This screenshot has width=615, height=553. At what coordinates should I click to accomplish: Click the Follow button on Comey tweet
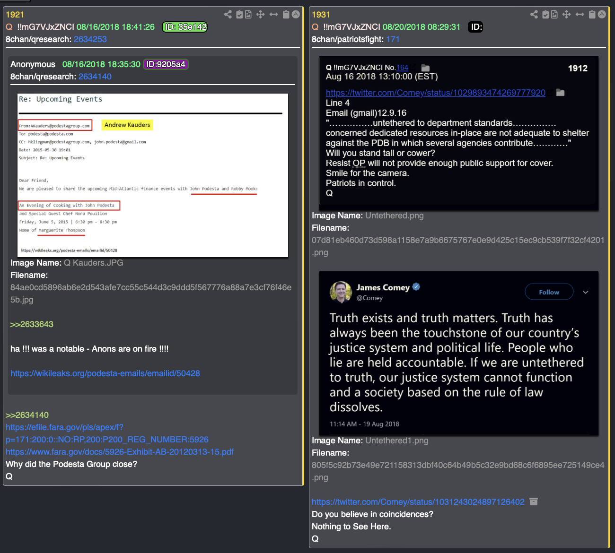click(x=549, y=292)
